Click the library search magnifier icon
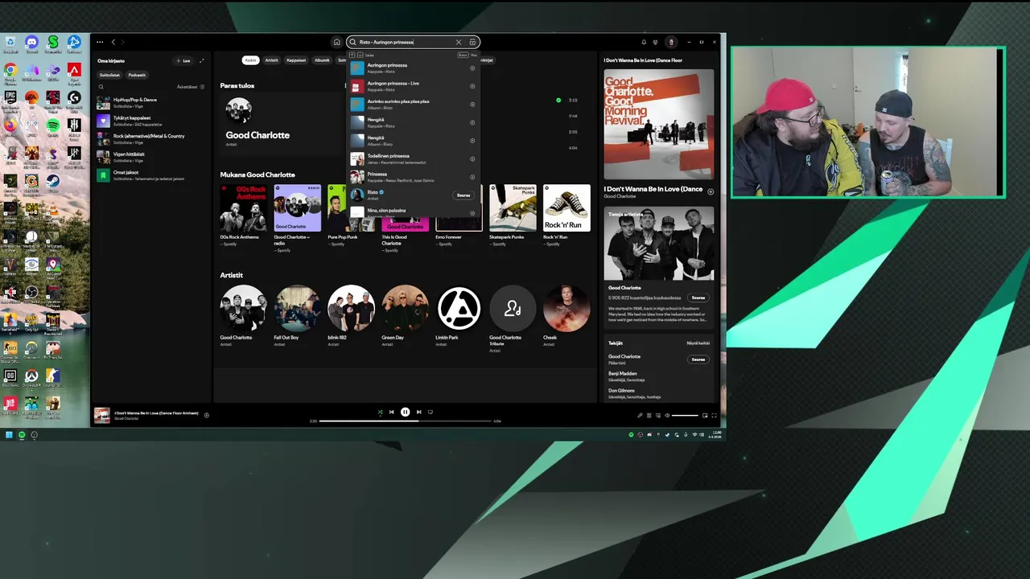 pyautogui.click(x=101, y=87)
